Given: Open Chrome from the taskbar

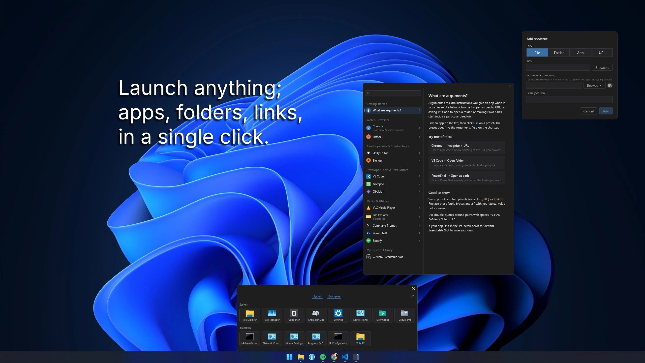Looking at the screenshot, I should click(x=334, y=357).
